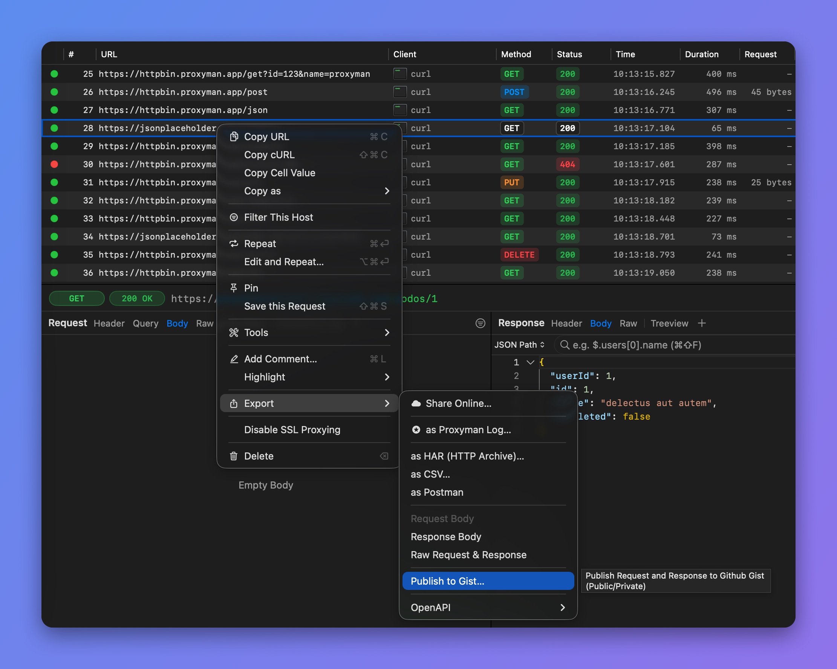This screenshot has width=837, height=669.
Task: Click the Tools wrench icon
Action: click(x=234, y=333)
